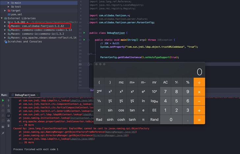Select pom.xml in the project tree
This screenshot has height=154, width=240.
pyautogui.click(x=16, y=14)
